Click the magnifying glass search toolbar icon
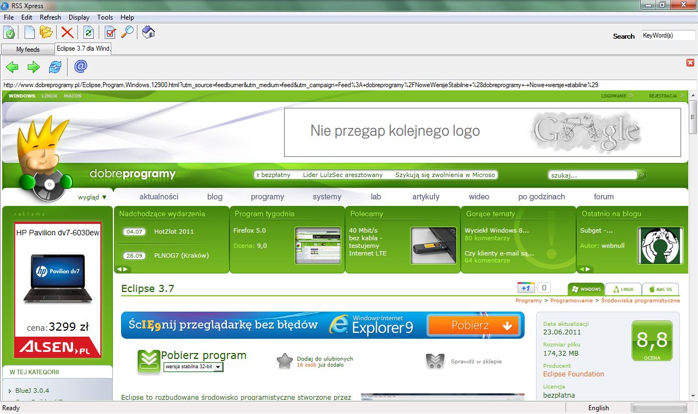Viewport: 698px width, 414px height. 127,32
